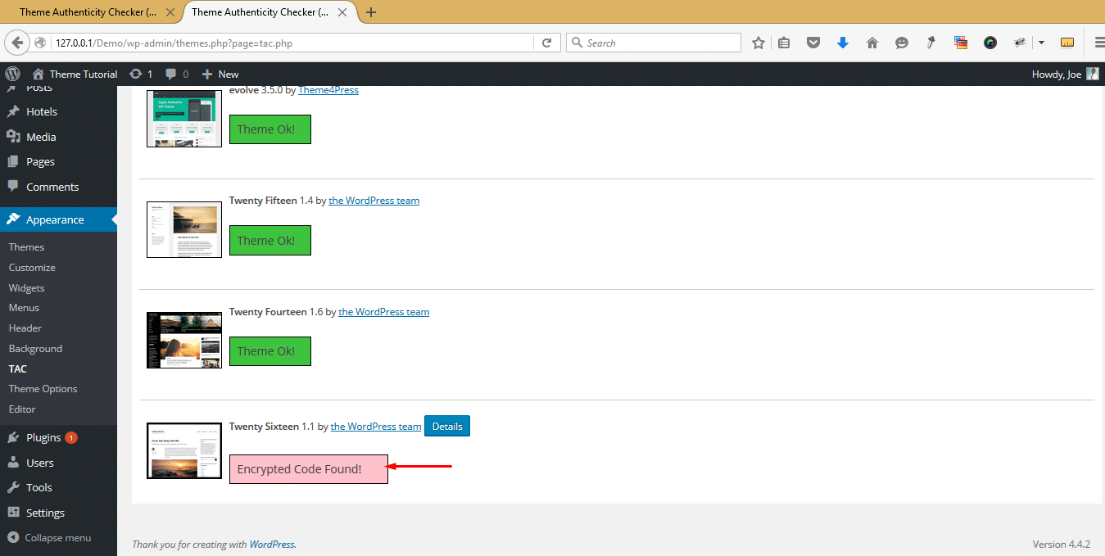Reload the page with the refresh icon

pyautogui.click(x=547, y=43)
